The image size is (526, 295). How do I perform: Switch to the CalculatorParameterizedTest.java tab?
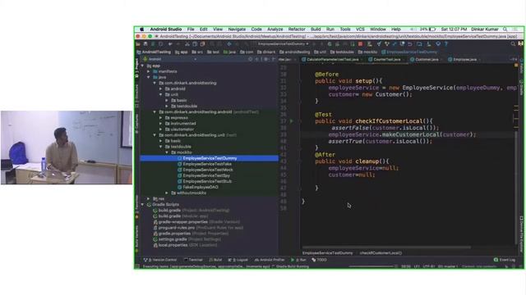click(x=331, y=59)
